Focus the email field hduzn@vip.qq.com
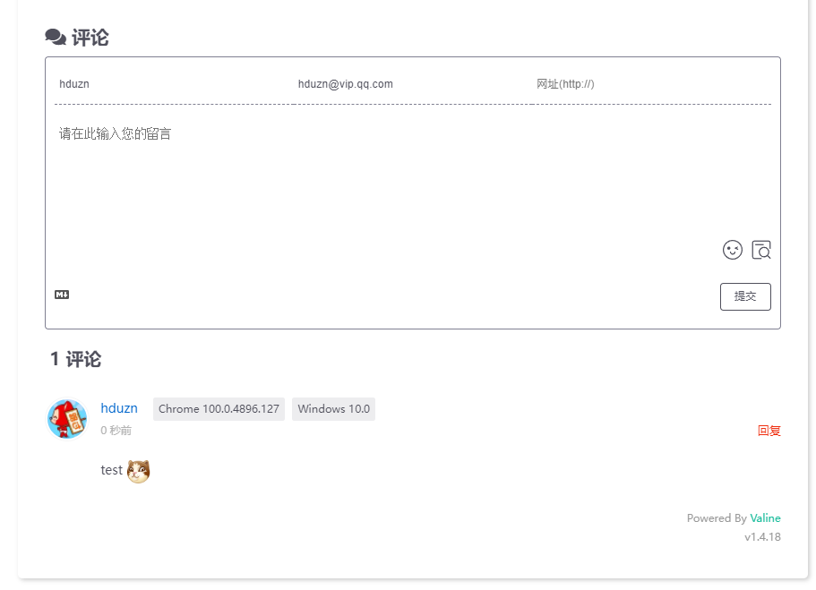 pyautogui.click(x=412, y=84)
